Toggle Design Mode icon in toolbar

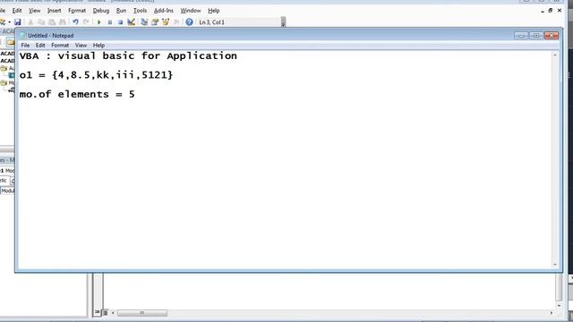pos(131,22)
